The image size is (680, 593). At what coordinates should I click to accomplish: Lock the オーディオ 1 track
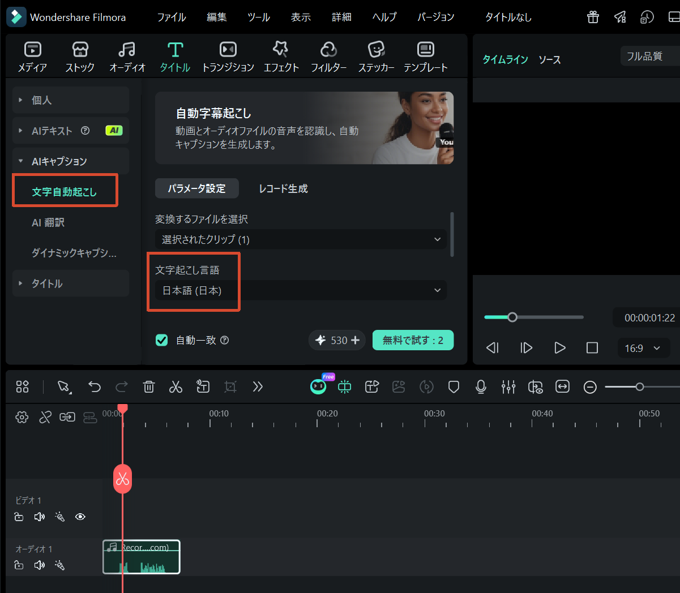click(19, 565)
